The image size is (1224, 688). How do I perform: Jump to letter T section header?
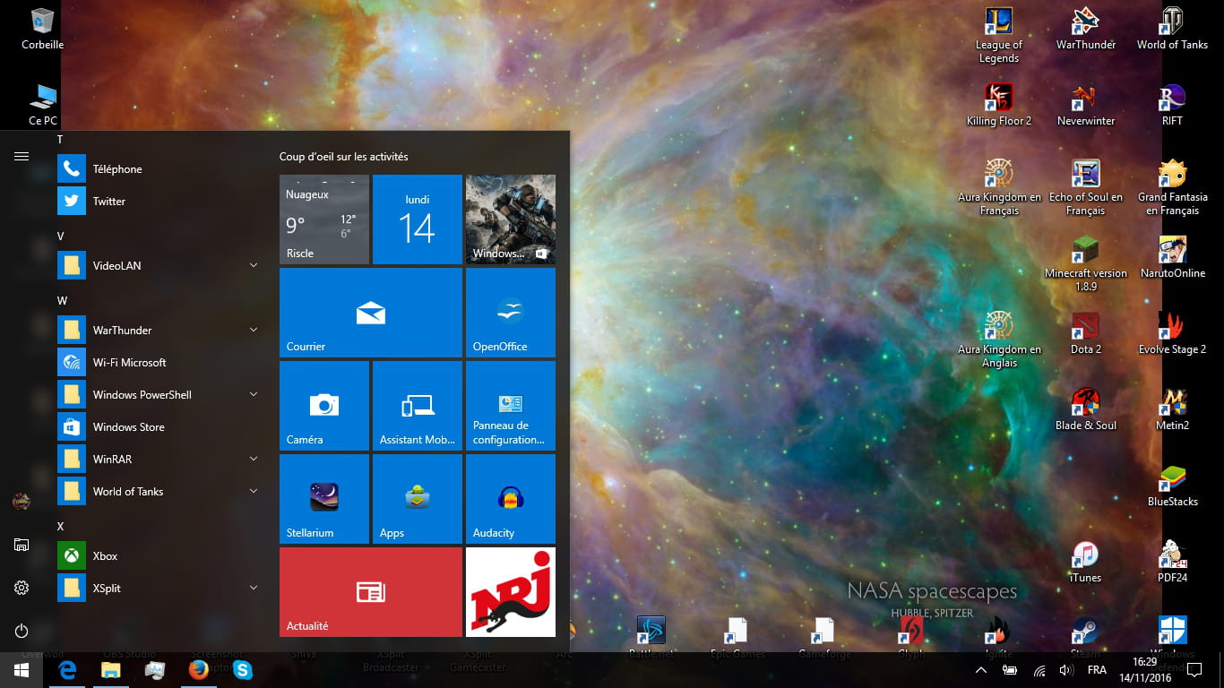[x=60, y=140]
